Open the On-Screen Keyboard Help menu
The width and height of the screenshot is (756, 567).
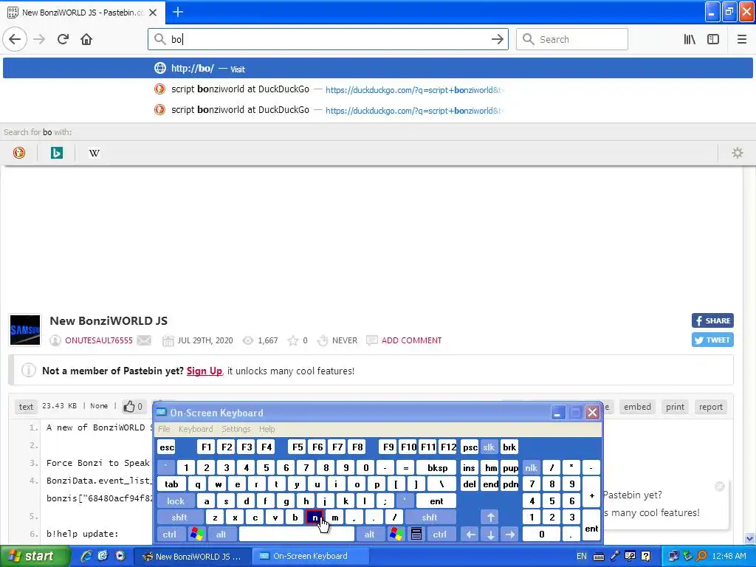pyautogui.click(x=267, y=429)
